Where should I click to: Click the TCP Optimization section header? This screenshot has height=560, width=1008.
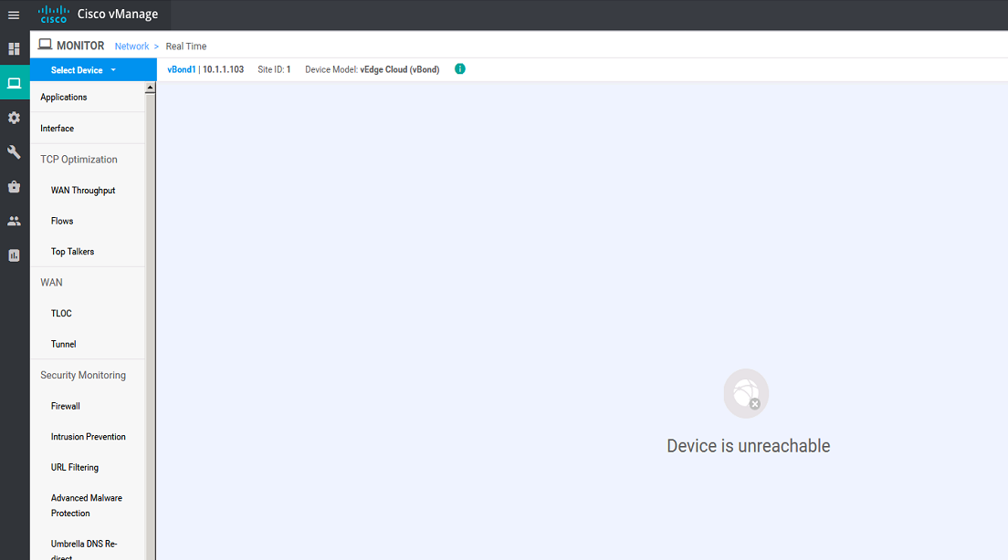pos(79,160)
